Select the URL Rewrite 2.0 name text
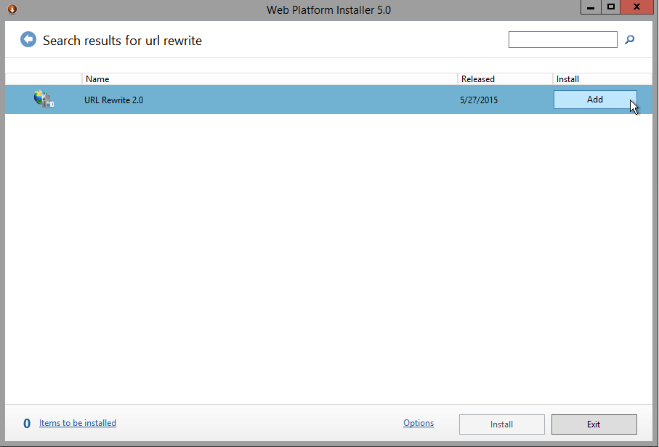659x447 pixels. coord(114,100)
